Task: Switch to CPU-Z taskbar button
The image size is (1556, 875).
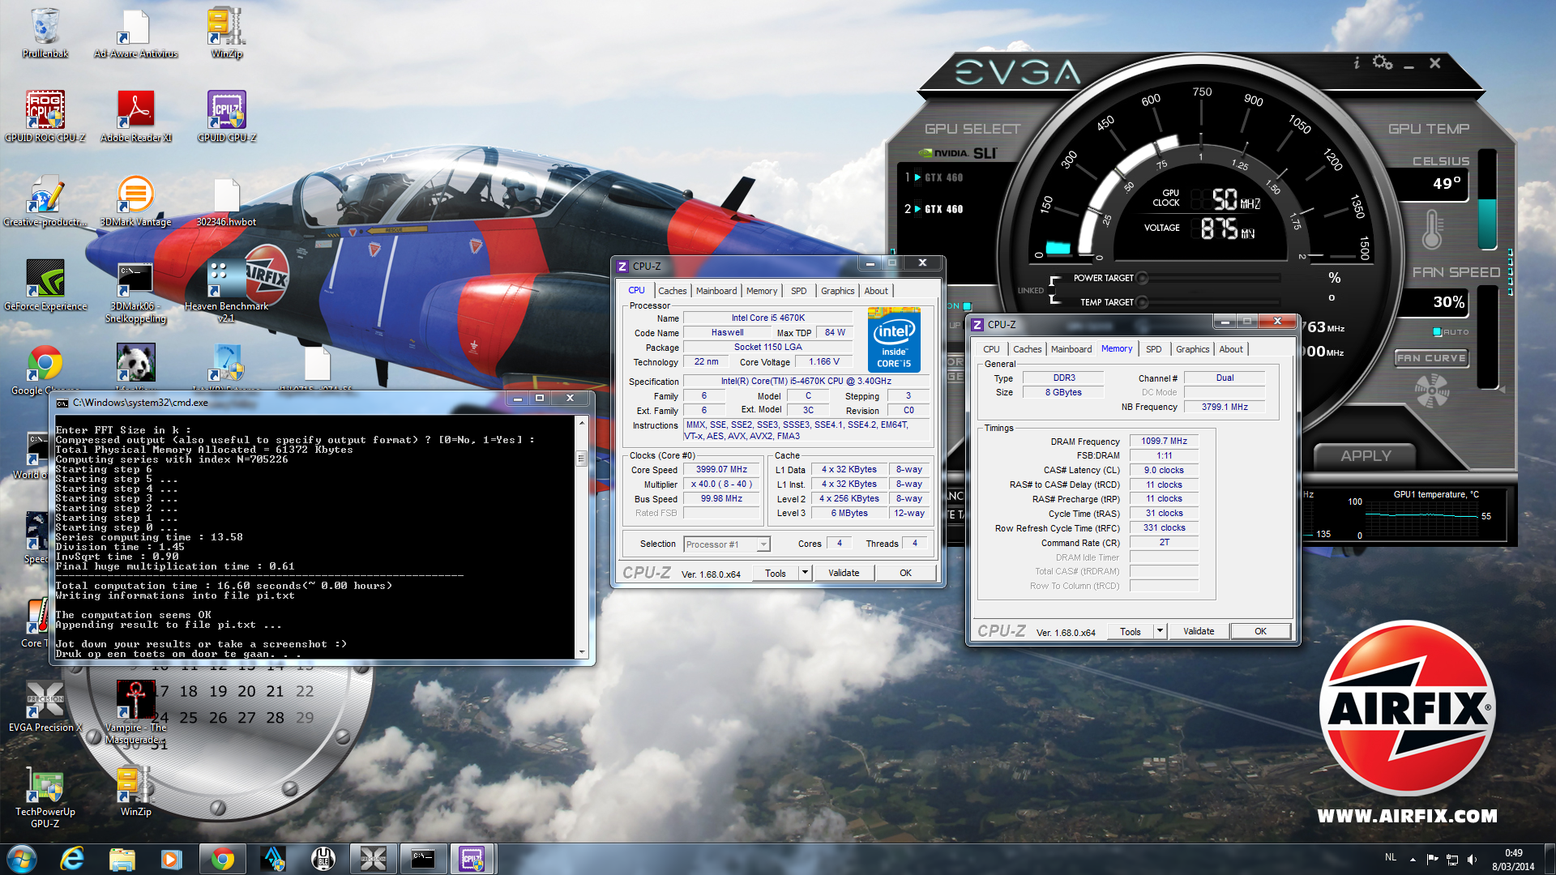Action: pyautogui.click(x=472, y=859)
